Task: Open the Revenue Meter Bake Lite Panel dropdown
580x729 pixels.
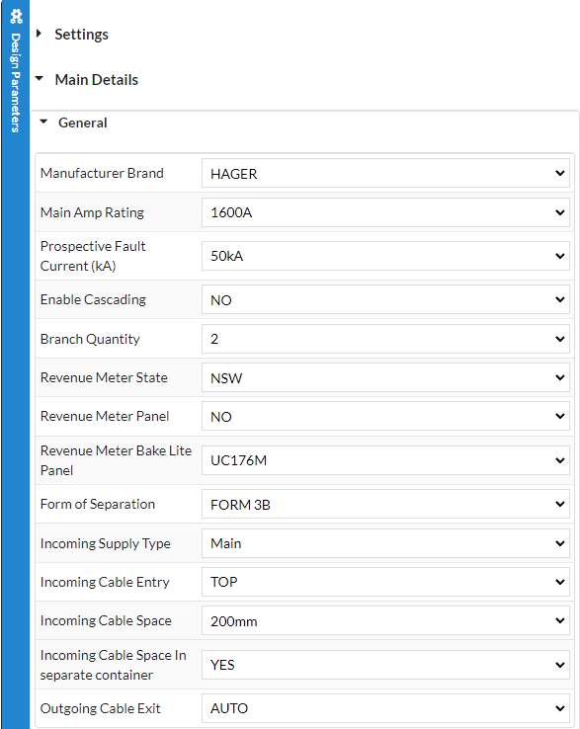Action: 385,460
